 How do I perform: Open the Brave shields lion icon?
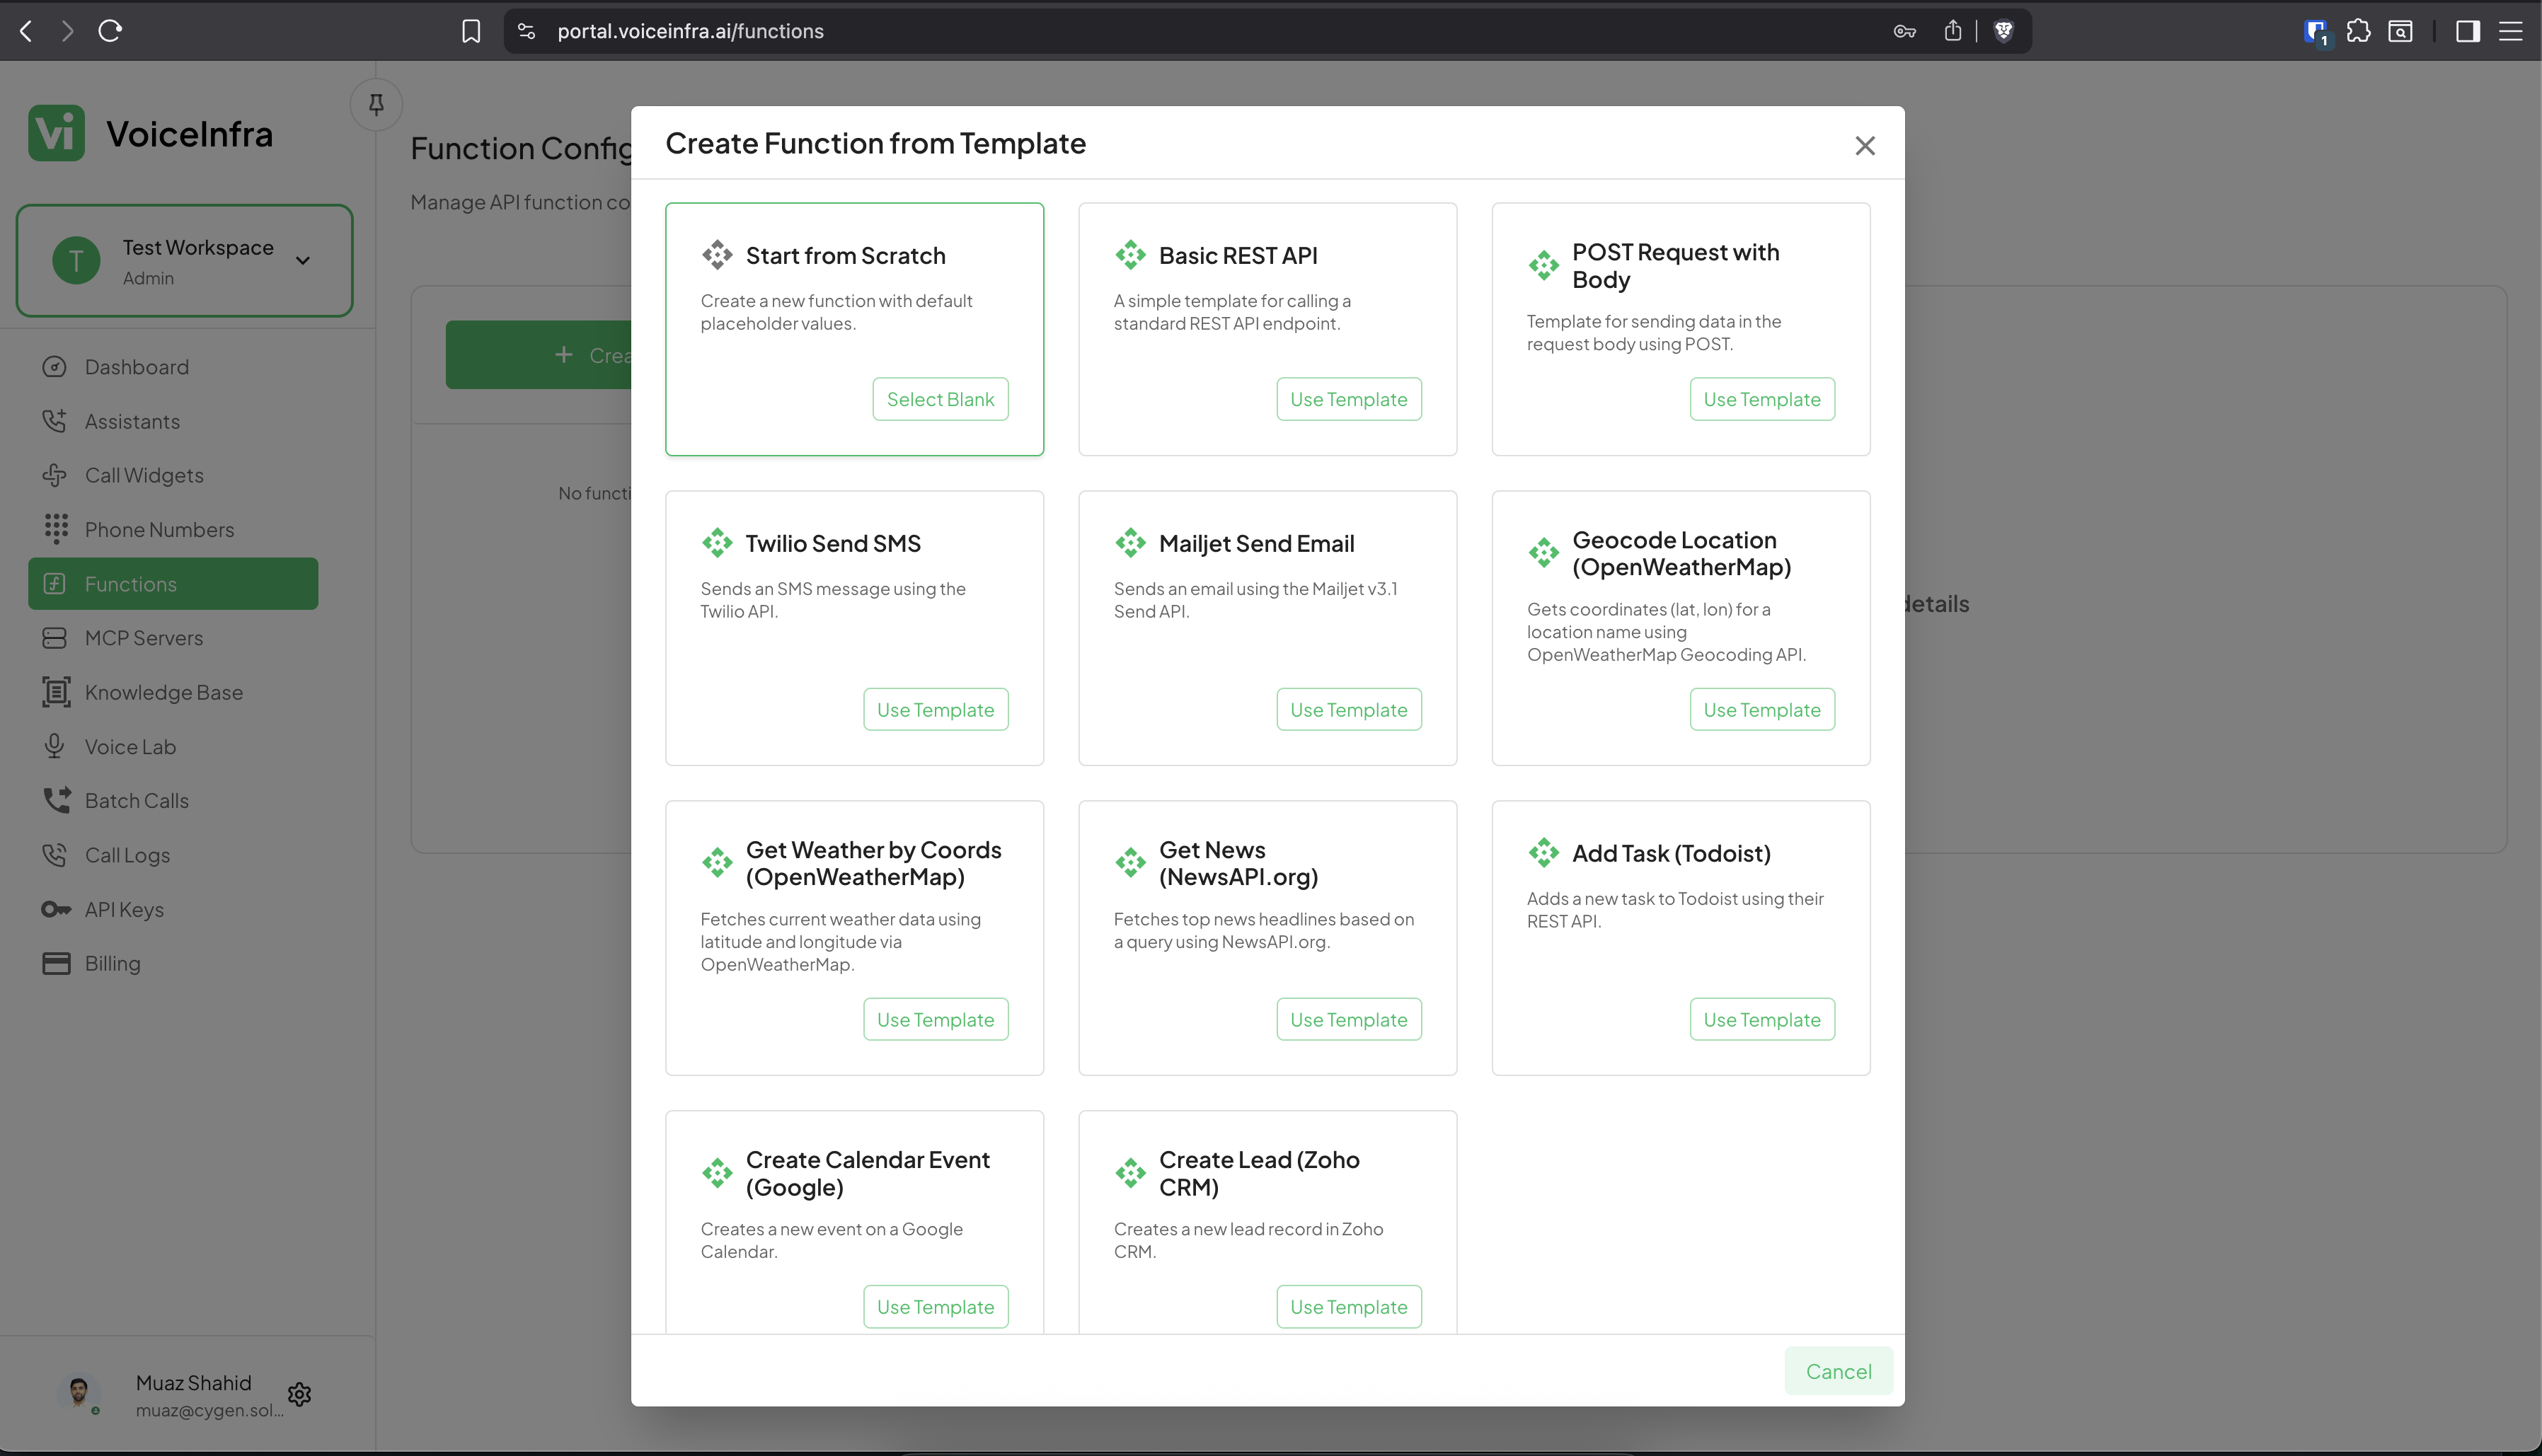2003,31
